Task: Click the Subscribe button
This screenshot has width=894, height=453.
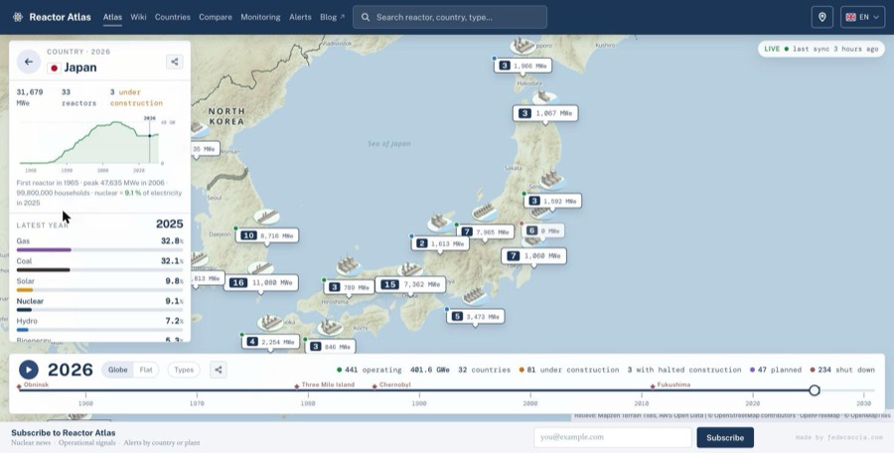Action: (x=725, y=437)
